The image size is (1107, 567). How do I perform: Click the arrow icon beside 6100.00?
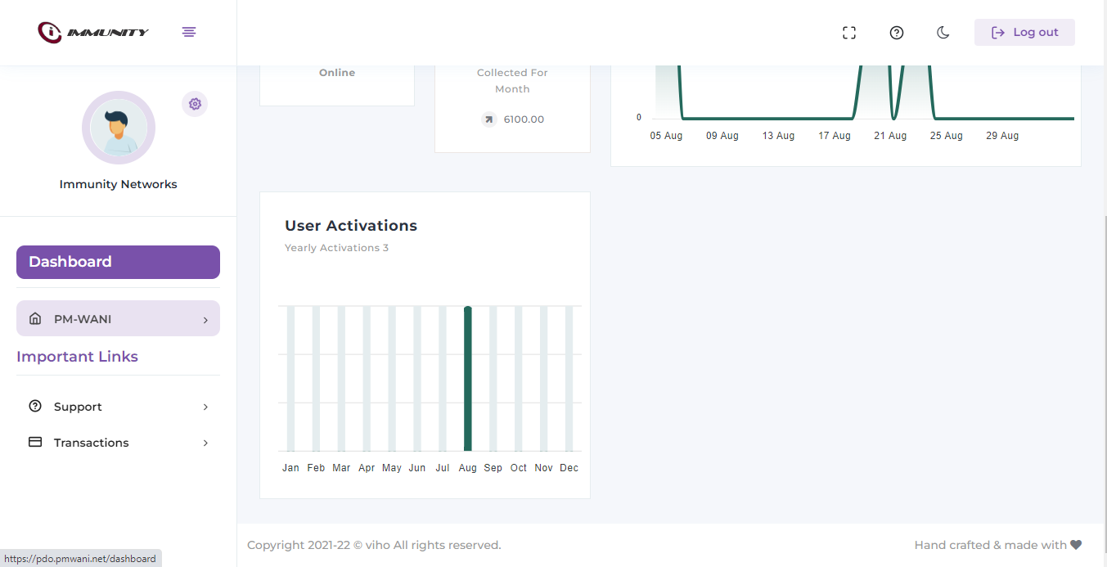pyautogui.click(x=489, y=119)
